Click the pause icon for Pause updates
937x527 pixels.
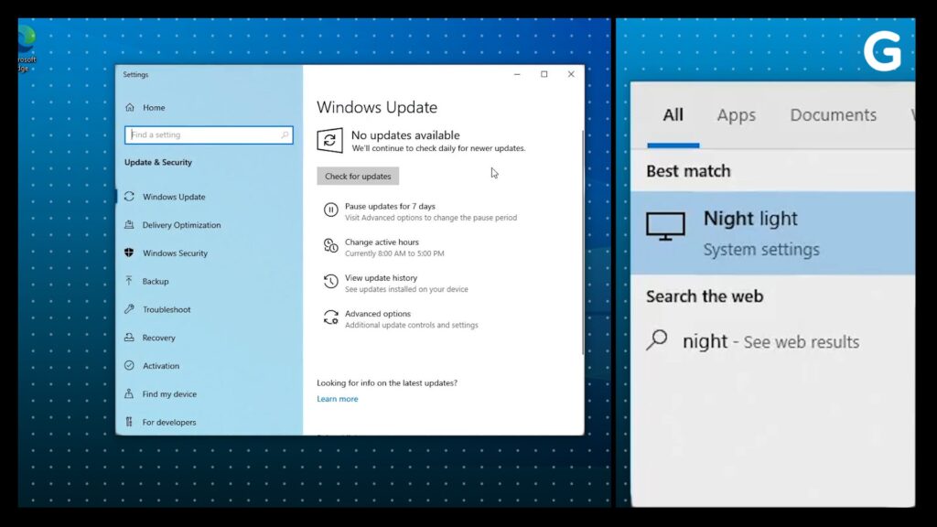coord(330,210)
